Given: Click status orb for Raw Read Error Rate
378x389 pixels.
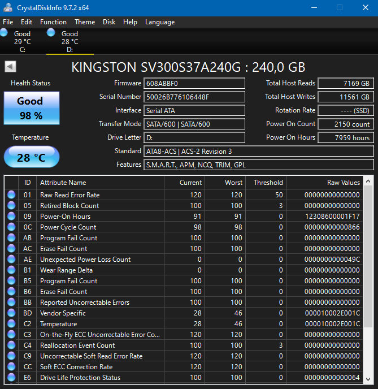Looking at the screenshot, I should (12, 195).
